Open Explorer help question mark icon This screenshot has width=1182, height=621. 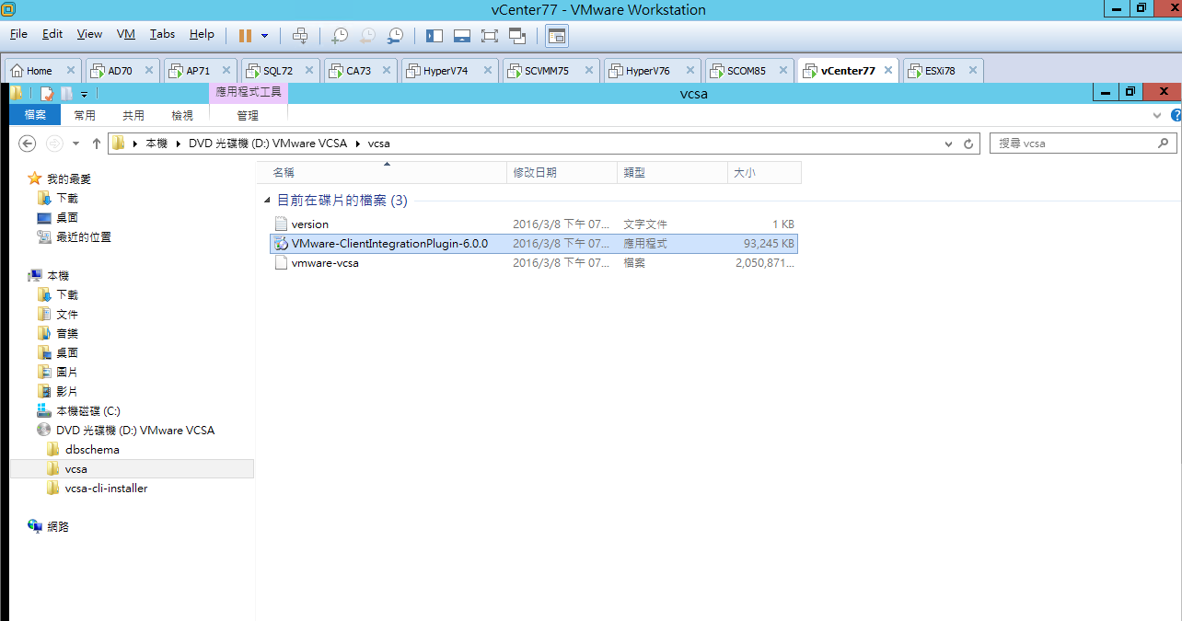(1176, 116)
